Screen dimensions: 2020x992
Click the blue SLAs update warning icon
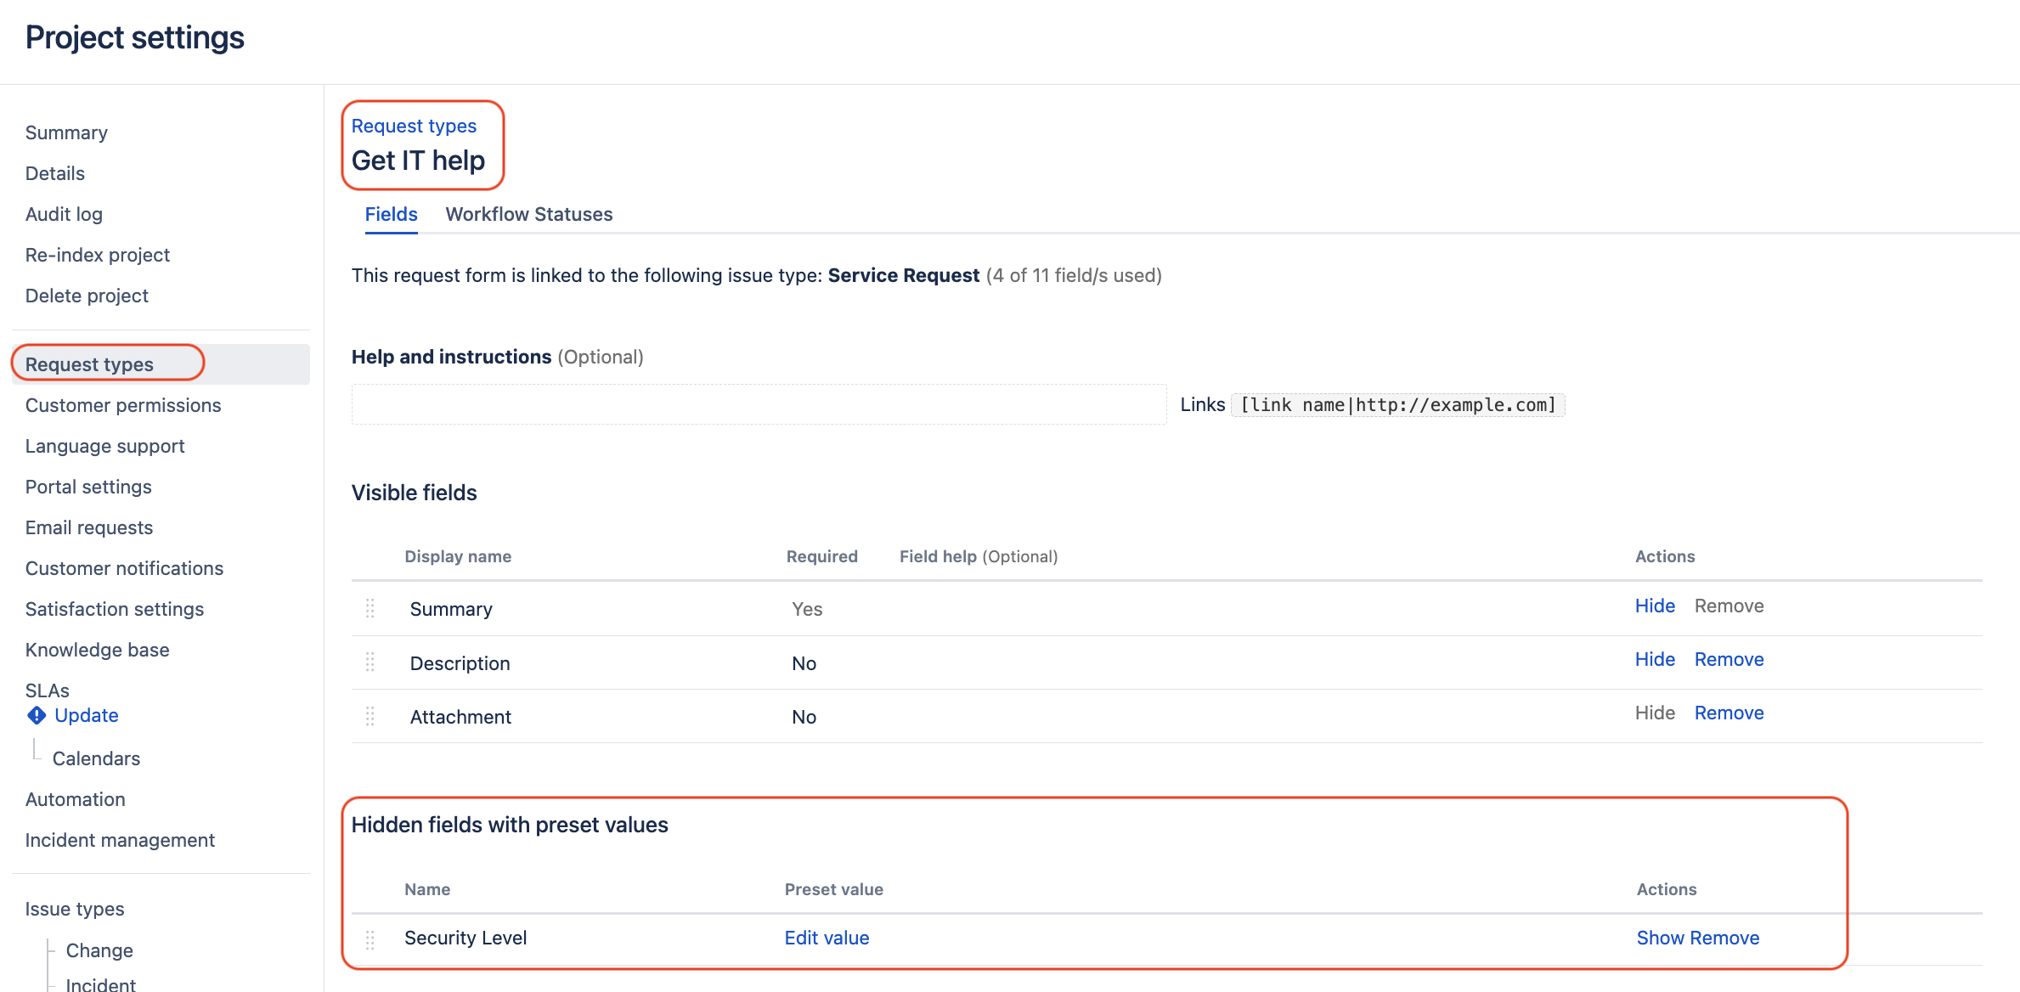point(37,715)
